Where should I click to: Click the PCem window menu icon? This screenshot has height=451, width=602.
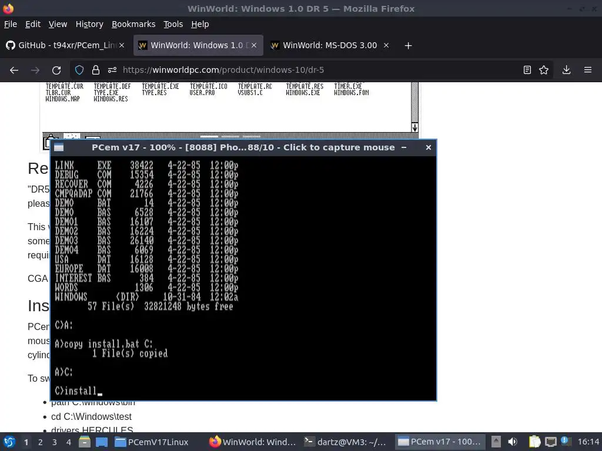59,147
